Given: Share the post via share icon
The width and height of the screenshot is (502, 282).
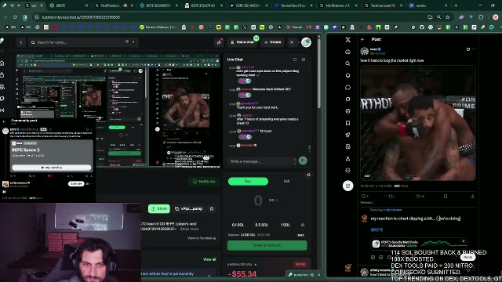Looking at the screenshot, I should pyautogui.click(x=472, y=197).
